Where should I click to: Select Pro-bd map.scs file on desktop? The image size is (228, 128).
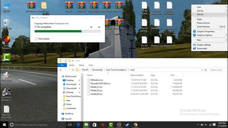pos(144,43)
